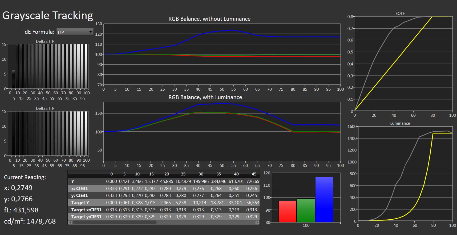Click the Y value 102,929 cell
This screenshot has height=235, width=457.
(183, 181)
